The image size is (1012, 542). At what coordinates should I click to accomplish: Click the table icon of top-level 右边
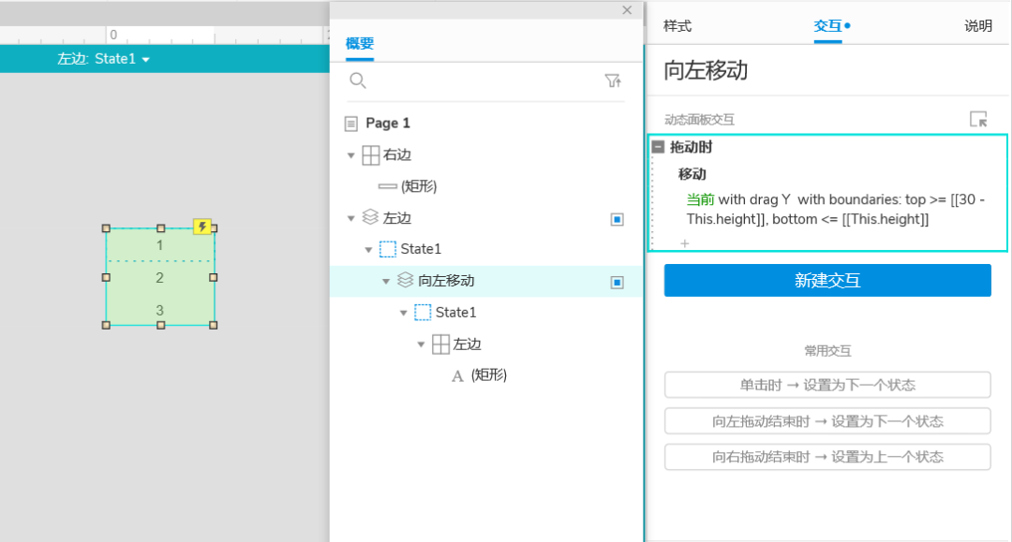370,155
